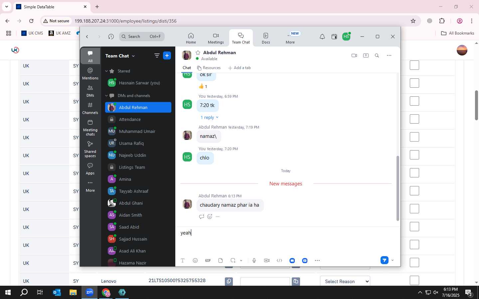Open Najeeb Uddin chat

[x=138, y=155]
